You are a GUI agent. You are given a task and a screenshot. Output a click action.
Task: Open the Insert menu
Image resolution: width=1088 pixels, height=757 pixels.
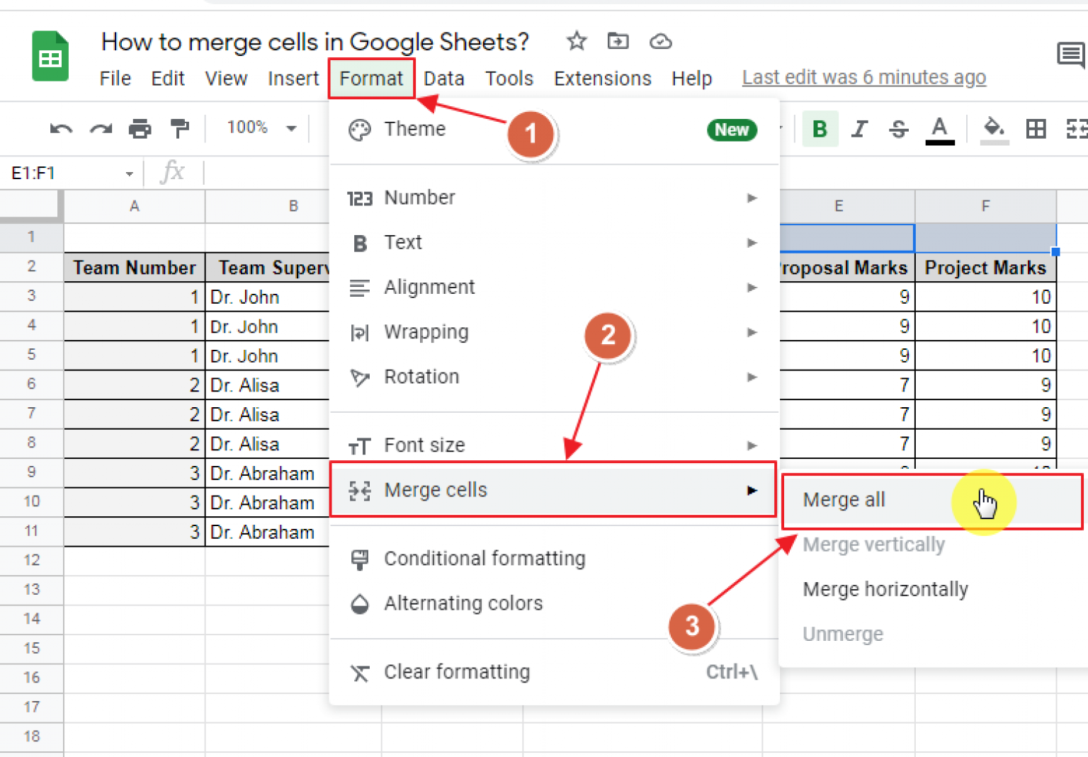click(x=293, y=79)
